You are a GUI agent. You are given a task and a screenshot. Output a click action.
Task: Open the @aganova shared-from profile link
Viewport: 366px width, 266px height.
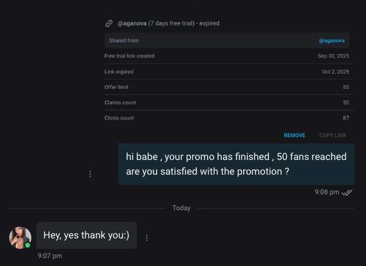click(332, 41)
